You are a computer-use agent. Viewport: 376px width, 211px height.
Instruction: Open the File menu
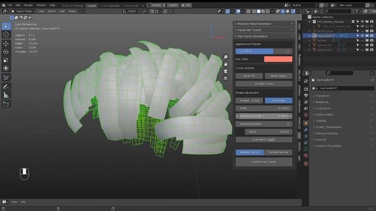pyautogui.click(x=10, y=5)
